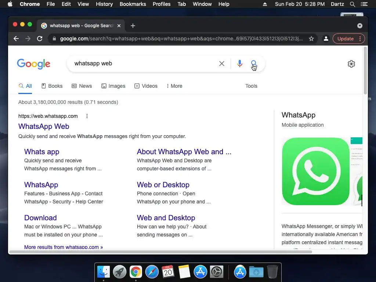Click the vertical page scrollbar

coord(365,71)
